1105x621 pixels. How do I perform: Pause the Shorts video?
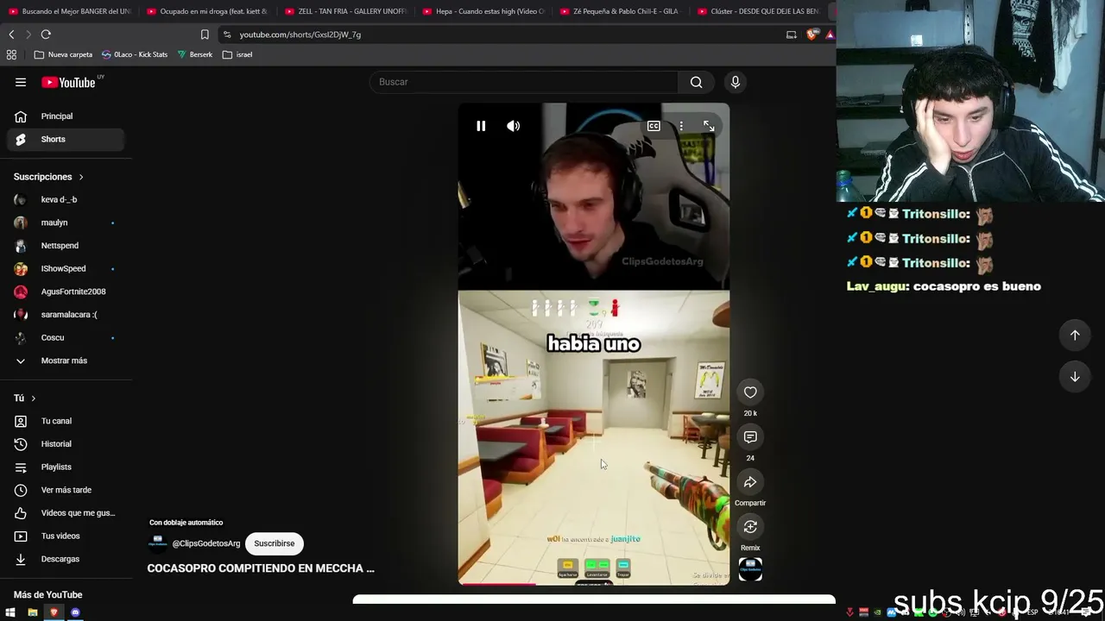click(481, 126)
